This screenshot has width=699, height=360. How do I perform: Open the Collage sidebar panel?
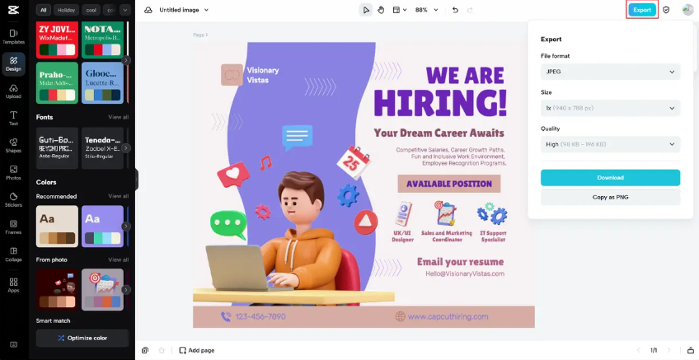[13, 255]
